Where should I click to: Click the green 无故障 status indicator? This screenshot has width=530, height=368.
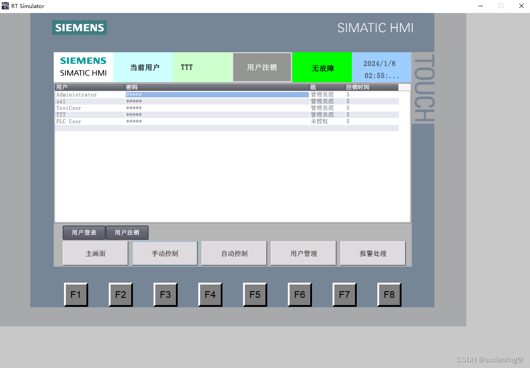(x=322, y=67)
